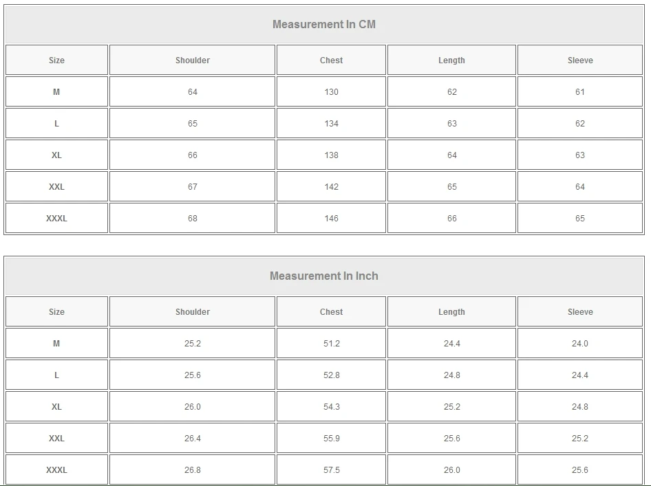Click sleeve value 61 for size M
This screenshot has height=486, width=651.
tap(580, 92)
